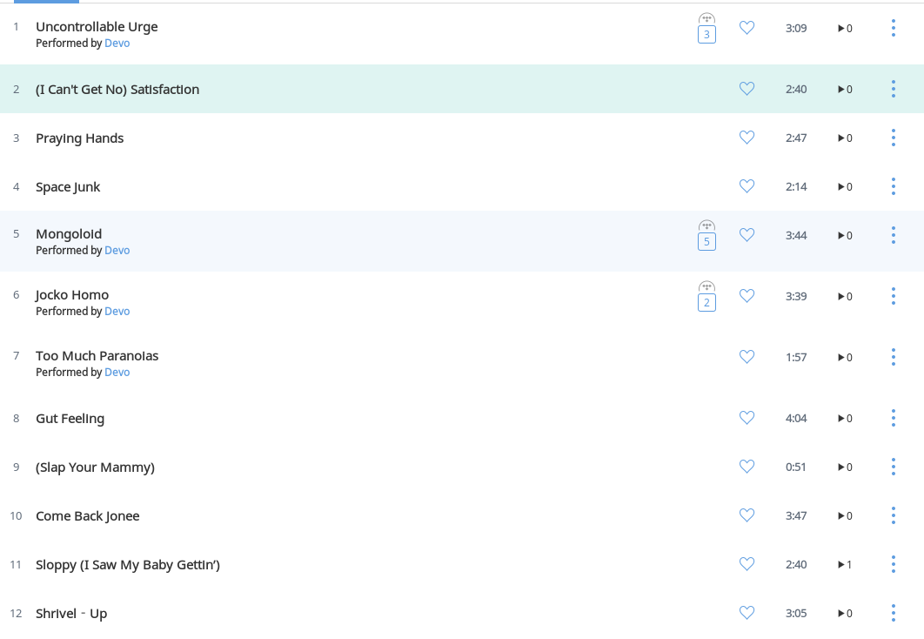Select the Space Junk track title

[x=68, y=187]
